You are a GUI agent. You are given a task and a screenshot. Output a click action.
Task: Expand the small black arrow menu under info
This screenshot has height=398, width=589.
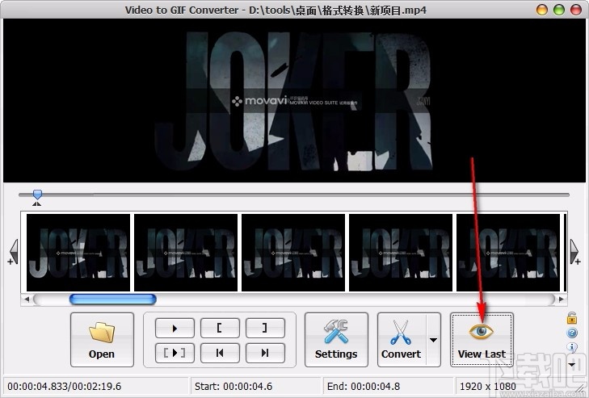(572, 364)
